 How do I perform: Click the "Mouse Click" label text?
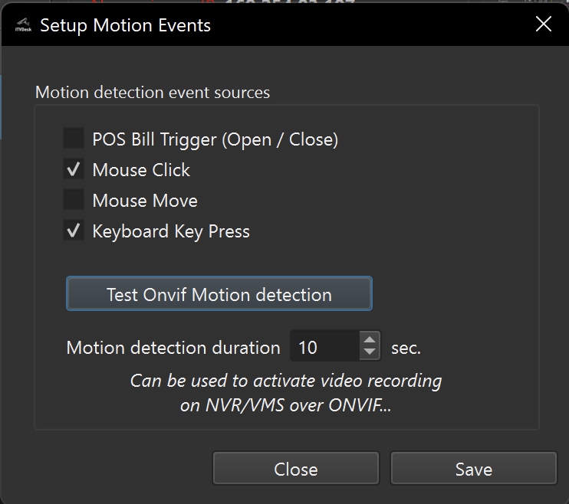click(141, 170)
